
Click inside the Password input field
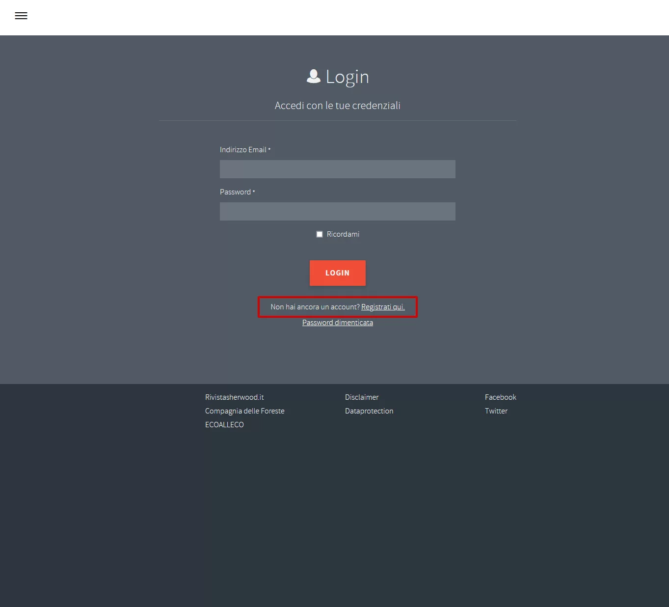[337, 211]
